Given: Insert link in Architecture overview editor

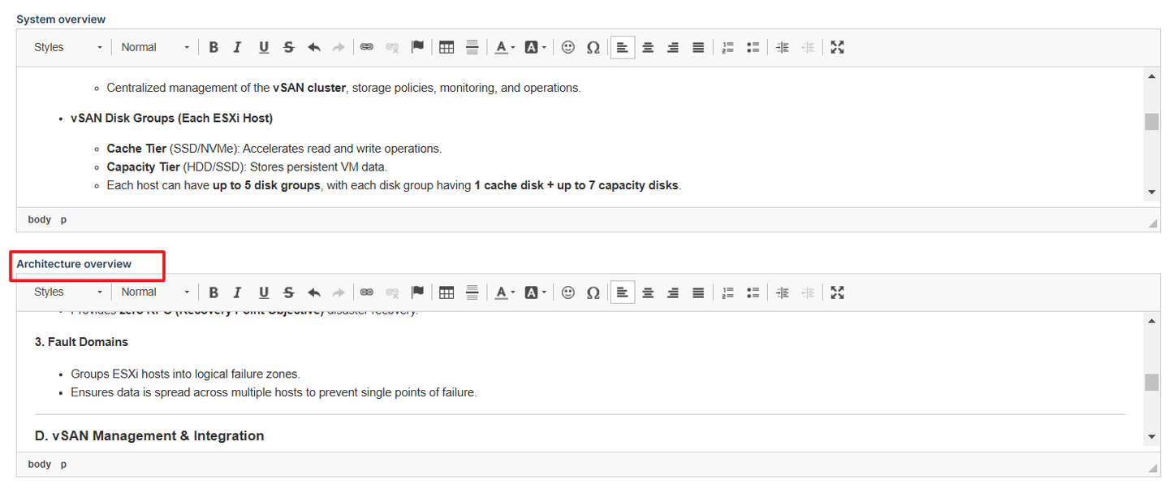Looking at the screenshot, I should coord(367,292).
